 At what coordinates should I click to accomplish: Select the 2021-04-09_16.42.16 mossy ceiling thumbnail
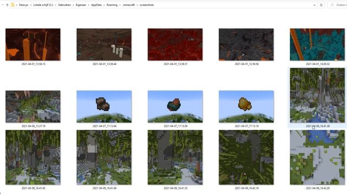pos(246,158)
